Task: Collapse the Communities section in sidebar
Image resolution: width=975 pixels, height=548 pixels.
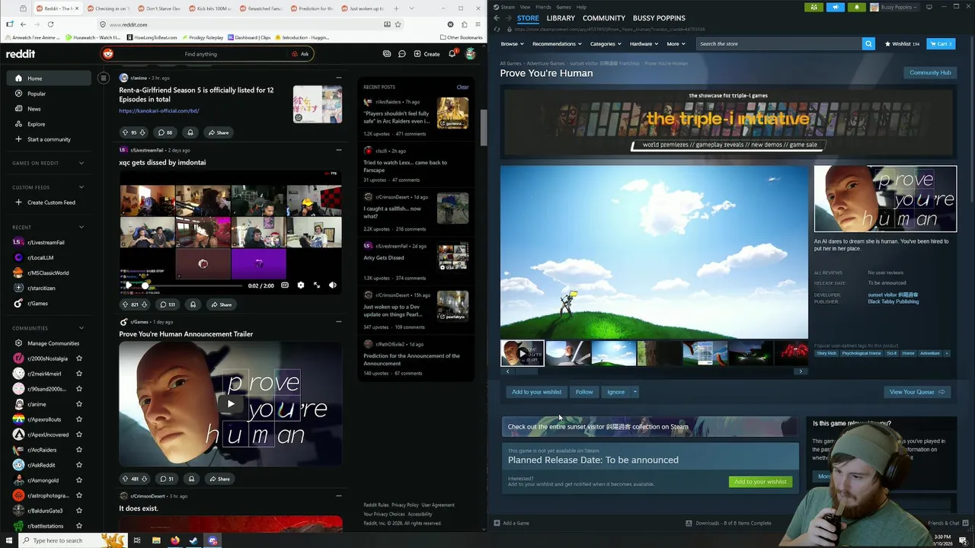Action: tap(82, 328)
